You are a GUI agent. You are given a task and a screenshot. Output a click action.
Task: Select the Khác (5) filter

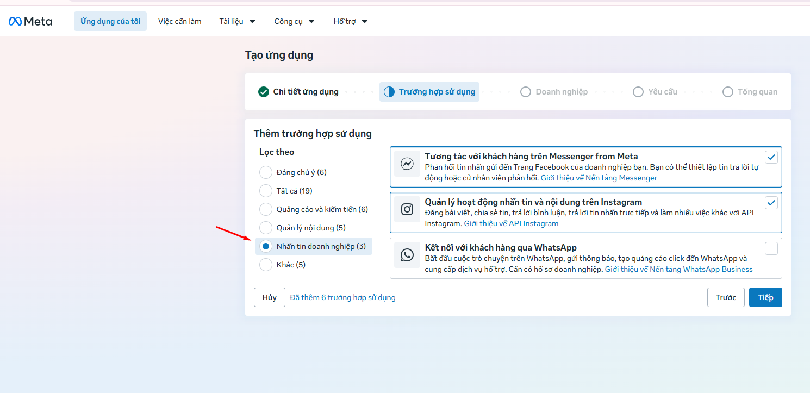[266, 265]
